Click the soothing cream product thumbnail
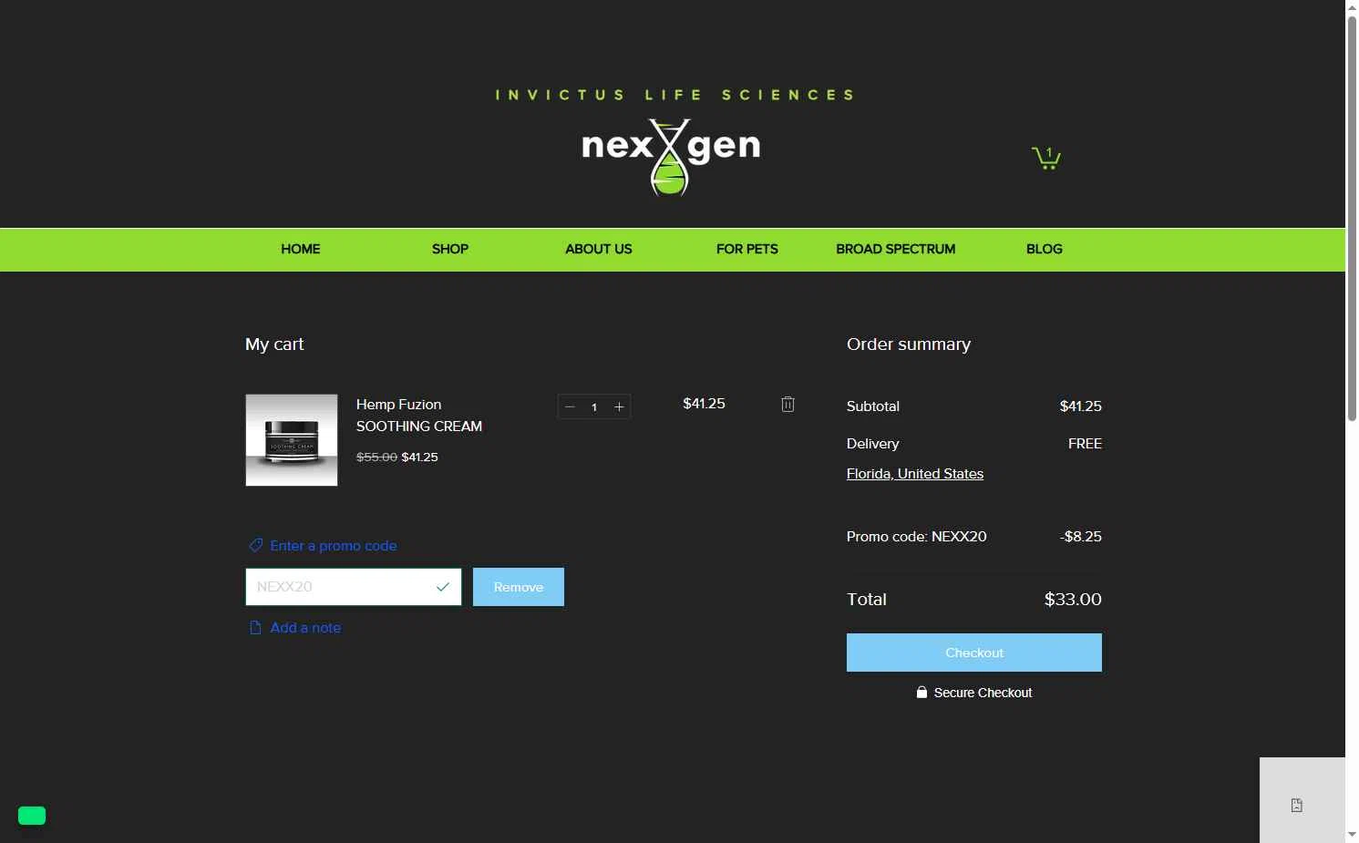 point(292,440)
